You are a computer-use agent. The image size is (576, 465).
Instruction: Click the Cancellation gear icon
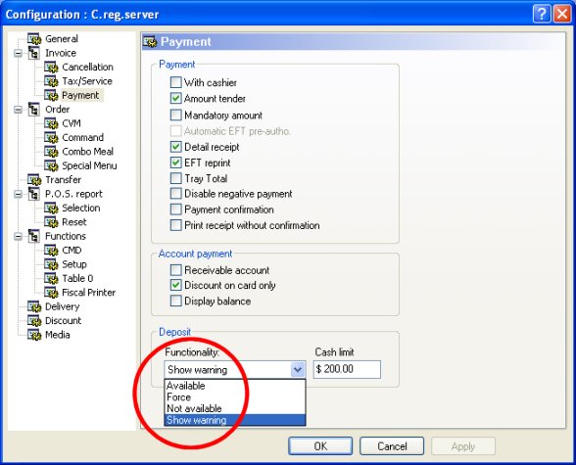51,68
